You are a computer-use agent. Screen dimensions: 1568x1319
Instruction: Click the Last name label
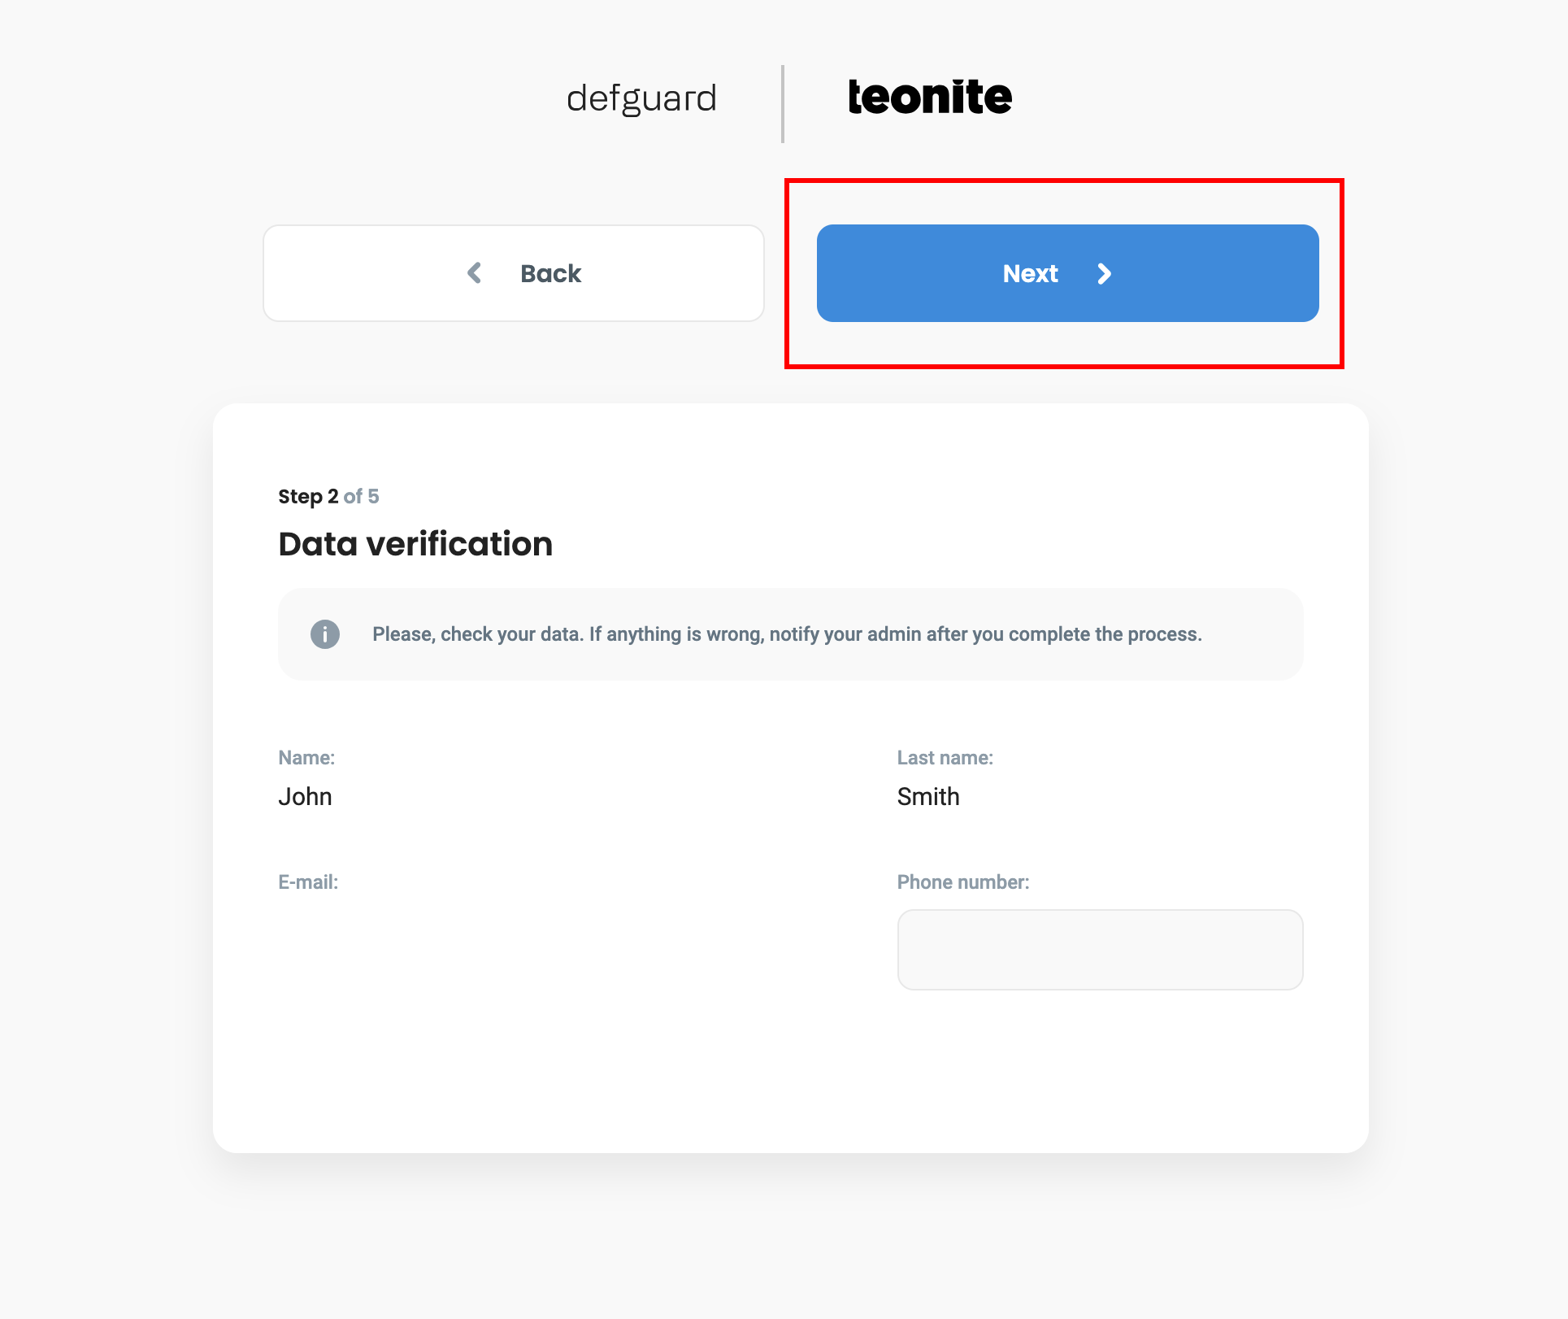945,758
